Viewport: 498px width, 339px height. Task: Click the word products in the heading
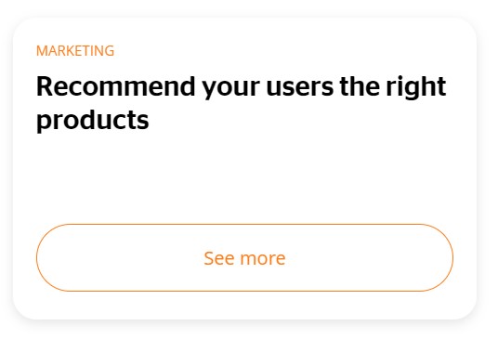(x=92, y=121)
